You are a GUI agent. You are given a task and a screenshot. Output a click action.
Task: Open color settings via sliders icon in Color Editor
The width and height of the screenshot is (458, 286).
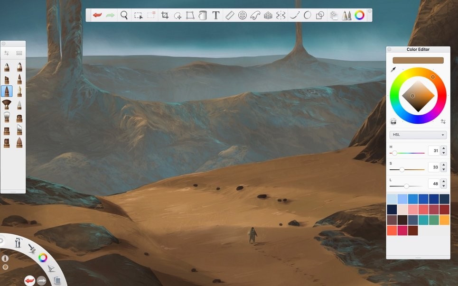coord(443,121)
